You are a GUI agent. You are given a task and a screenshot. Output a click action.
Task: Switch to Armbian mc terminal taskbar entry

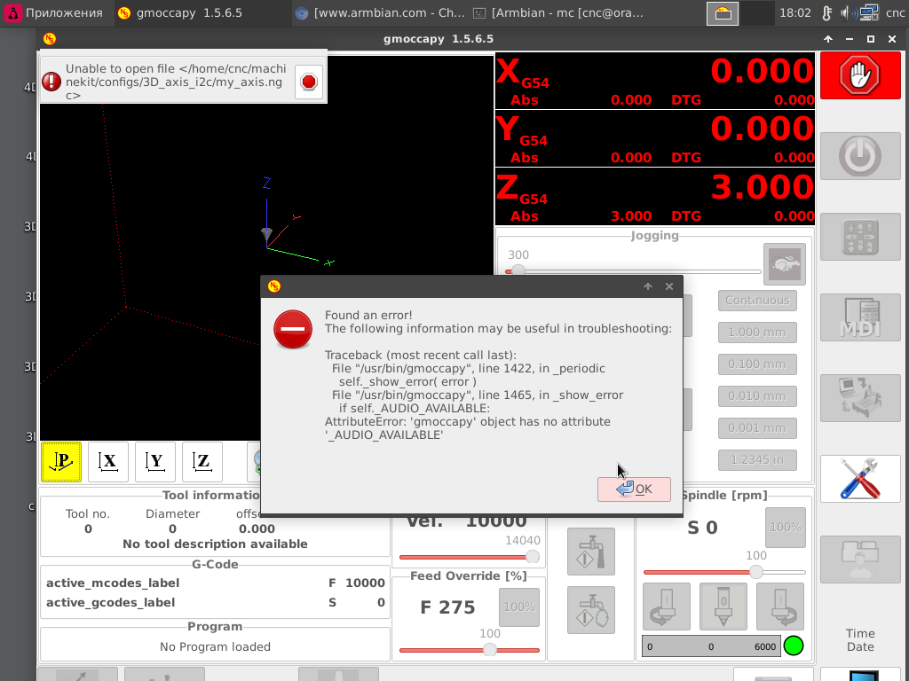coord(559,12)
